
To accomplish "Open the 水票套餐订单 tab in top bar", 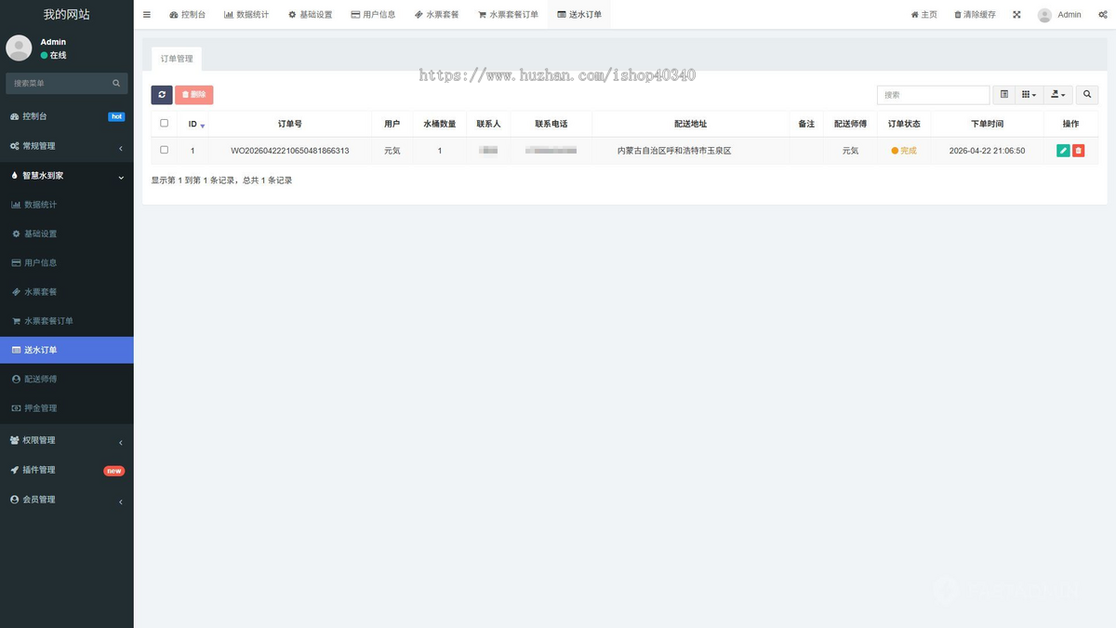I will 508,15.
